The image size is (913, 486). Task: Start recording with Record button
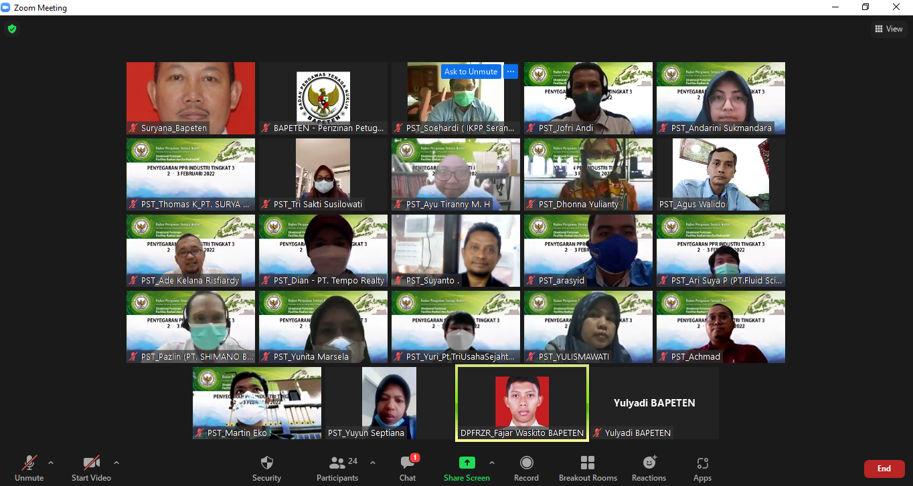coord(526,467)
